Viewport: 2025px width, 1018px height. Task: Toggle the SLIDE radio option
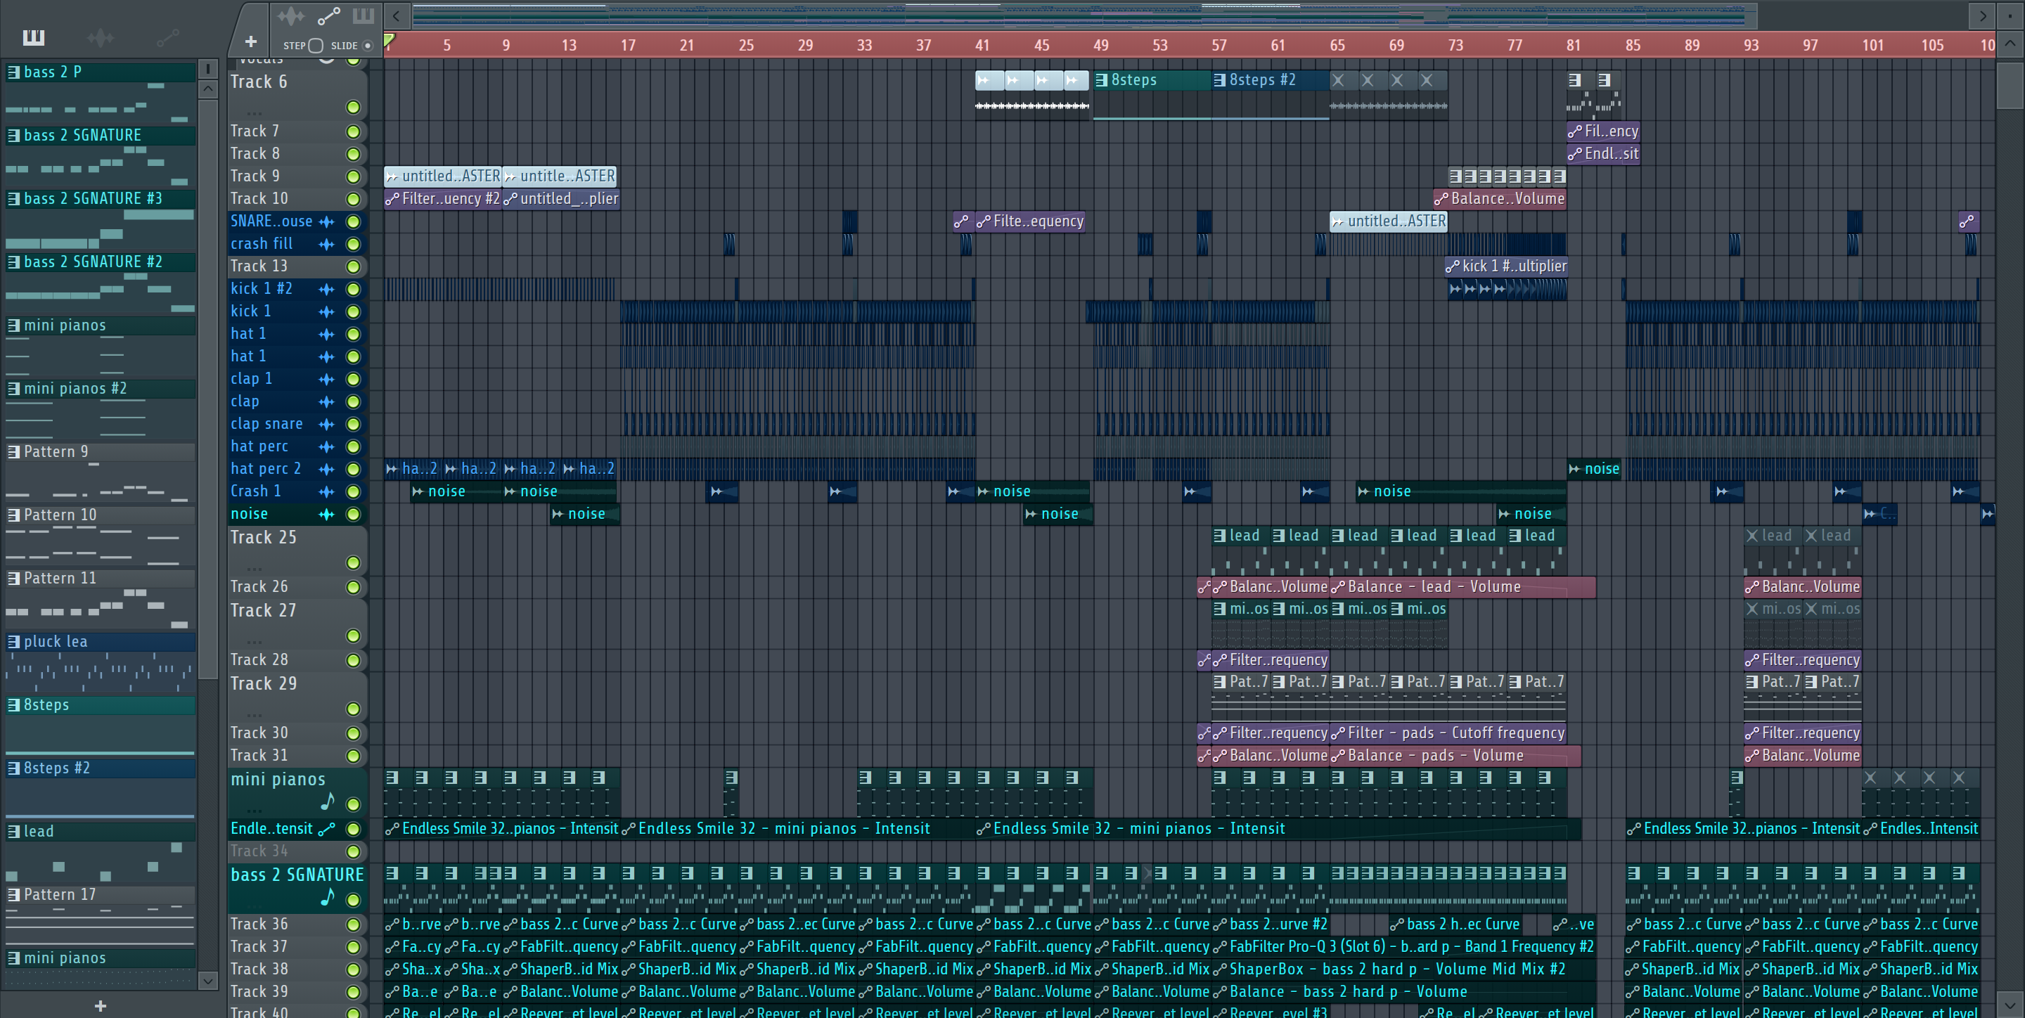[x=367, y=46]
